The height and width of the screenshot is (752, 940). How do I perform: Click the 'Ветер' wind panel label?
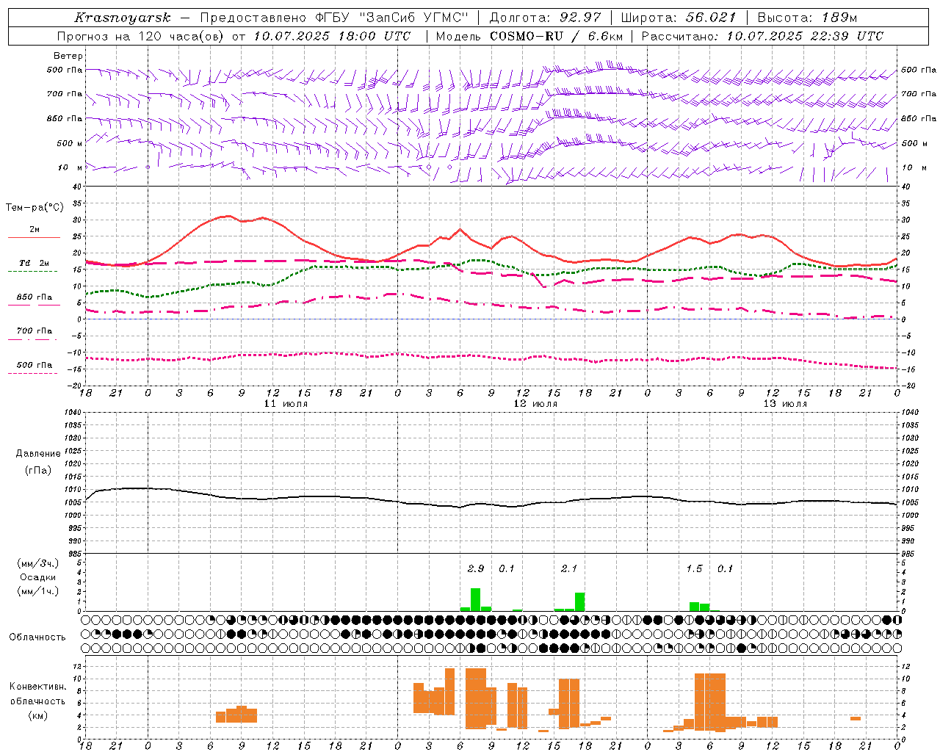pyautogui.click(x=68, y=56)
